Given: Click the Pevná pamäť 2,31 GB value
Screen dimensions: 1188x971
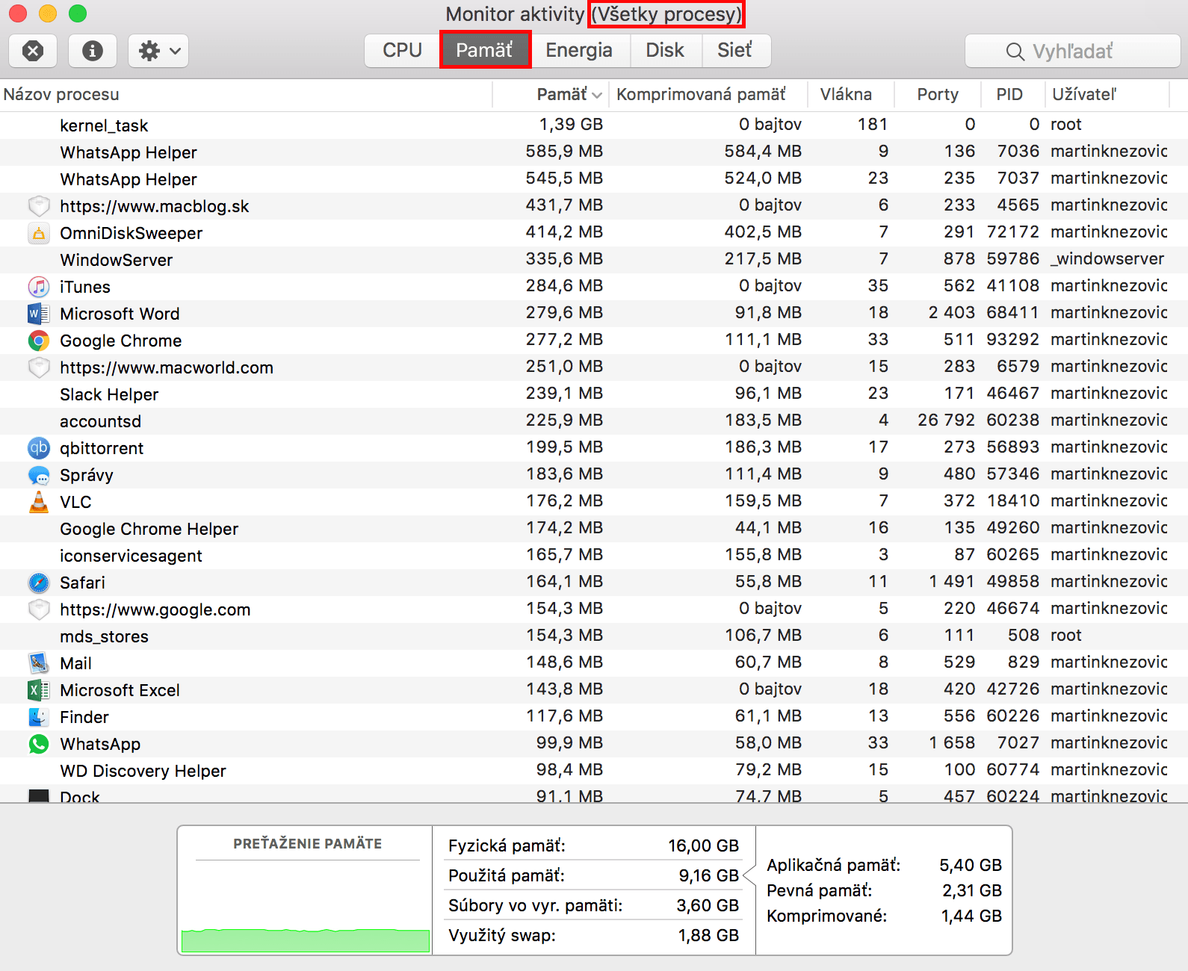Looking at the screenshot, I should pyautogui.click(x=972, y=890).
